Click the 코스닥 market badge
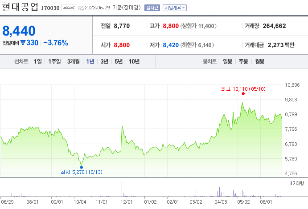Image resolution: width=308 pixels, height=209 pixels. [69, 8]
